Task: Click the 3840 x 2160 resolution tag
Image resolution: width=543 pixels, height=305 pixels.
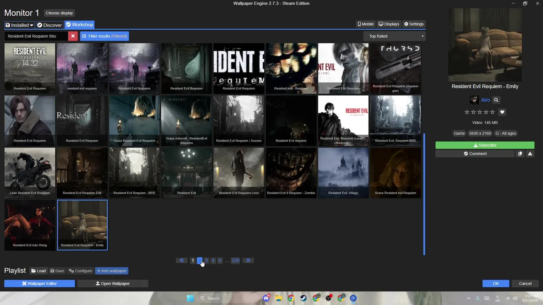Action: pyautogui.click(x=480, y=133)
